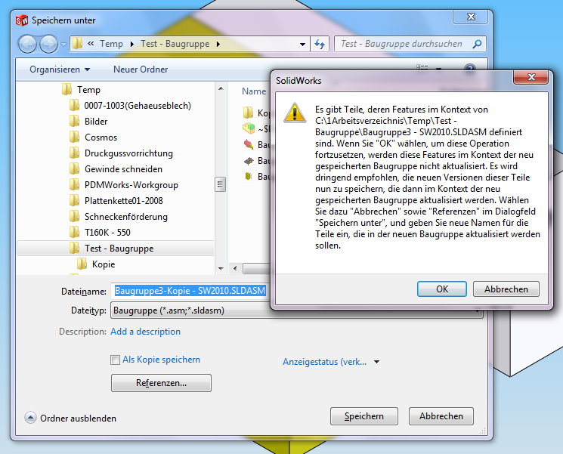Select T160K - 550 folder
This screenshot has height=454, width=563.
click(x=107, y=232)
